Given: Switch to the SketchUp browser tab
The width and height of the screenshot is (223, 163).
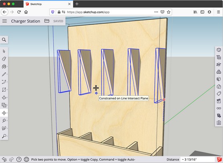Looking at the screenshot, I should [x=48, y=4].
